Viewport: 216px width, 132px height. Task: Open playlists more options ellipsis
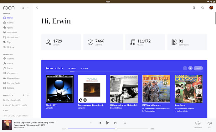coord(28,95)
